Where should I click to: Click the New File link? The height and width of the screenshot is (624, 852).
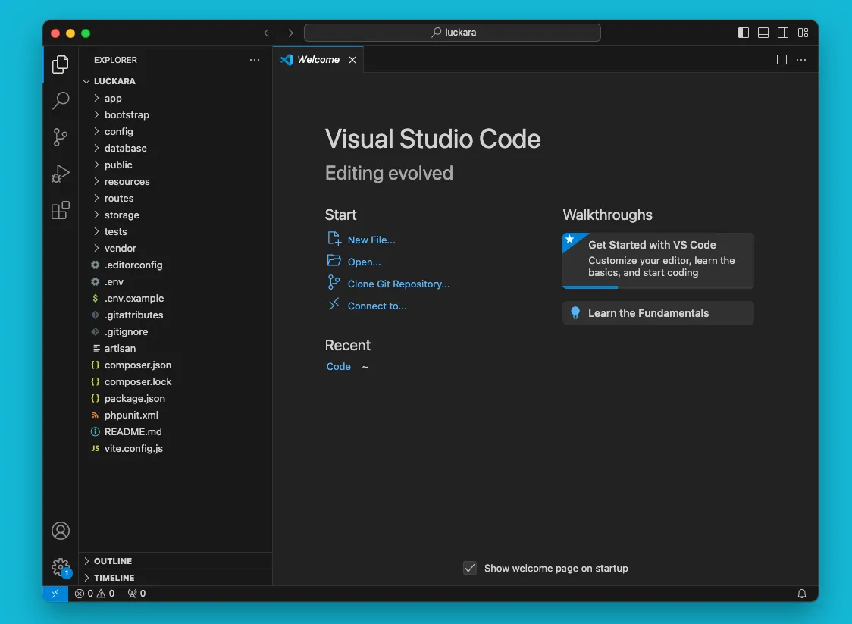[371, 240]
